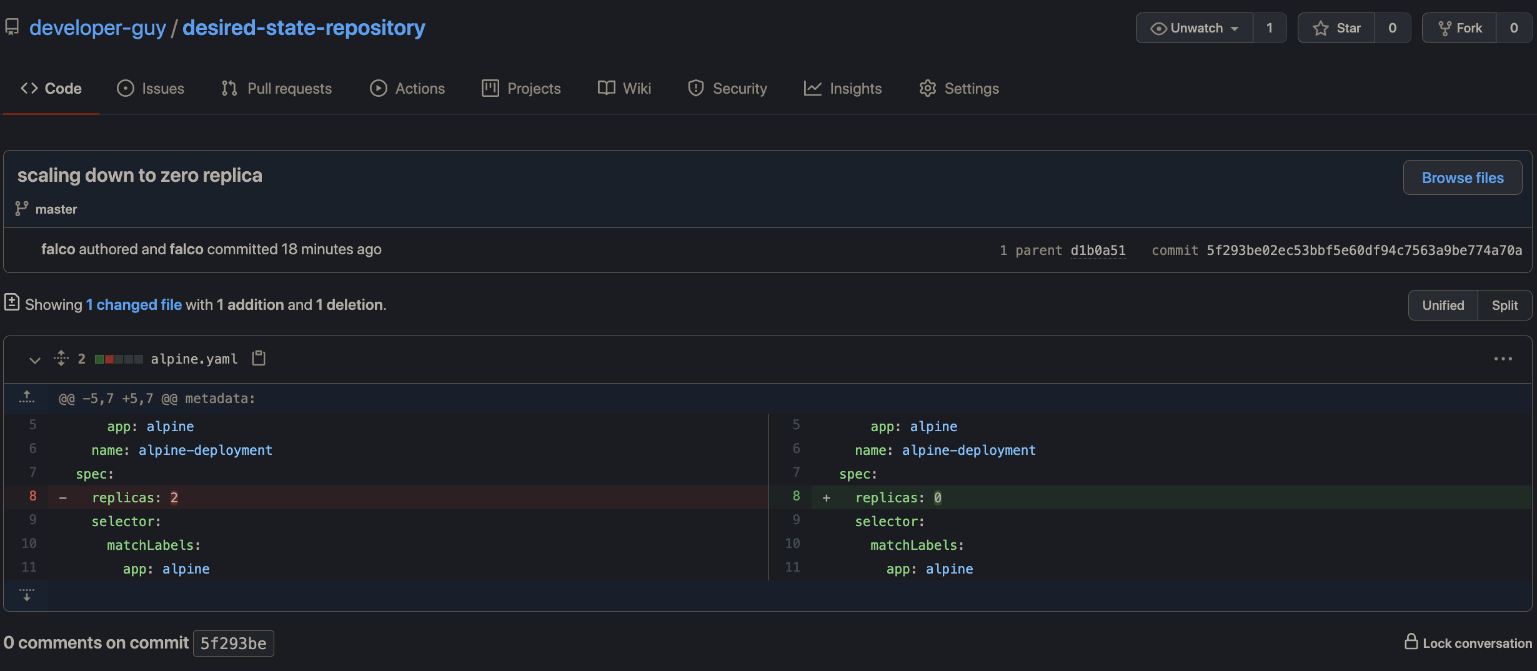Screen dimensions: 1537x671
Task: Switch to Unified diff view
Action: click(1443, 305)
